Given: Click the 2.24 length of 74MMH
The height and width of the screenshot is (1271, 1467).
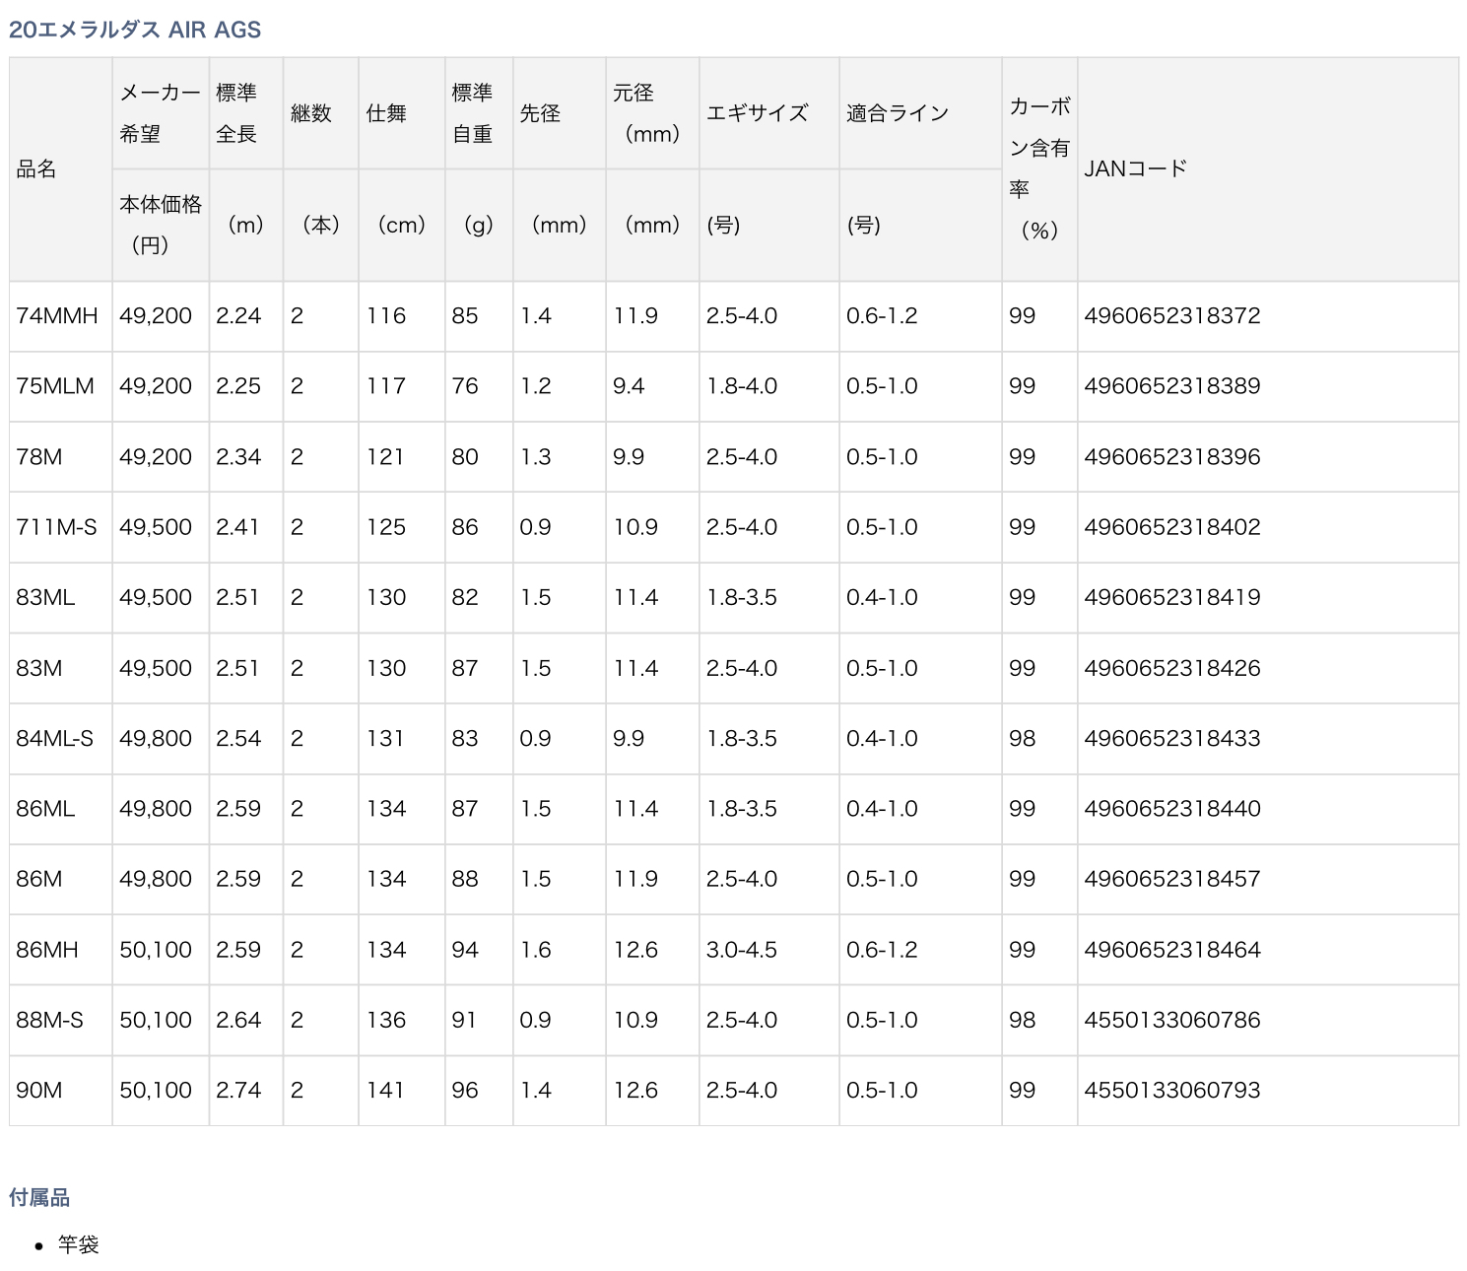Looking at the screenshot, I should [x=238, y=316].
